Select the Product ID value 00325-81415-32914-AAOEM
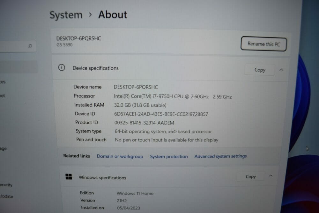The image size is (319, 213). [144, 123]
